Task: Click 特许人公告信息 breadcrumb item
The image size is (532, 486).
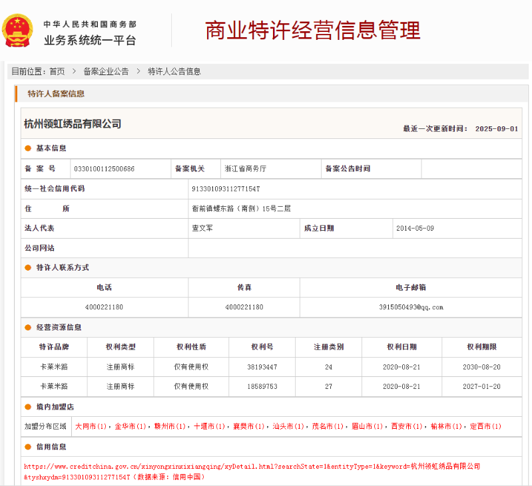Action: [x=174, y=71]
